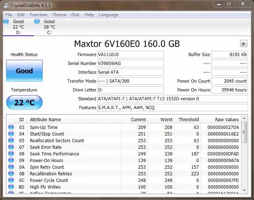Open the Language menu
Viewport: 254px width, 200px height.
click(109, 15)
